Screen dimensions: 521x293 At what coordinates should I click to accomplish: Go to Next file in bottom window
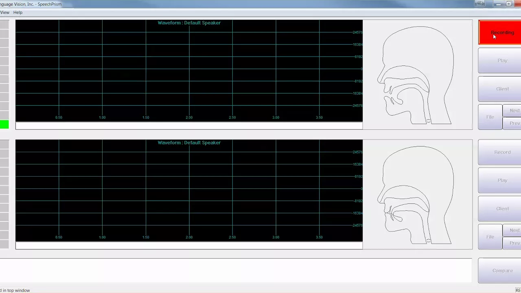512,230
